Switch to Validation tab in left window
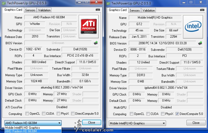The width and height of the screenshot is (208, 133). tap(44, 10)
